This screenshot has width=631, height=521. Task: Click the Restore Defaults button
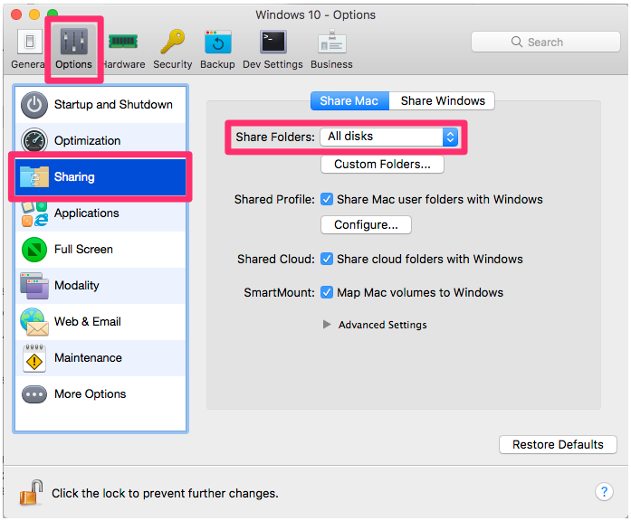(x=558, y=445)
